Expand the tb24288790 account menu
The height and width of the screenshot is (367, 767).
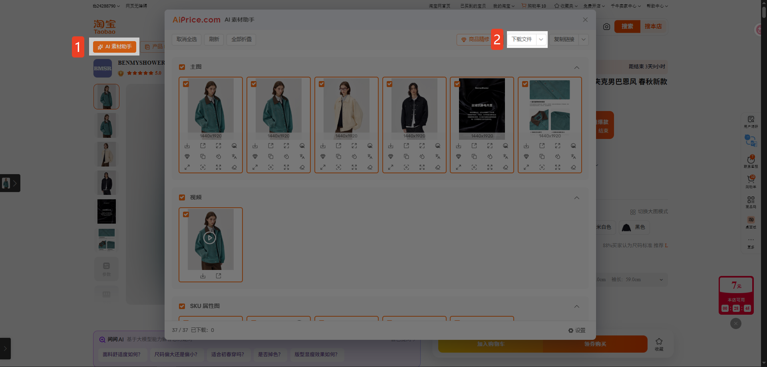tap(106, 6)
